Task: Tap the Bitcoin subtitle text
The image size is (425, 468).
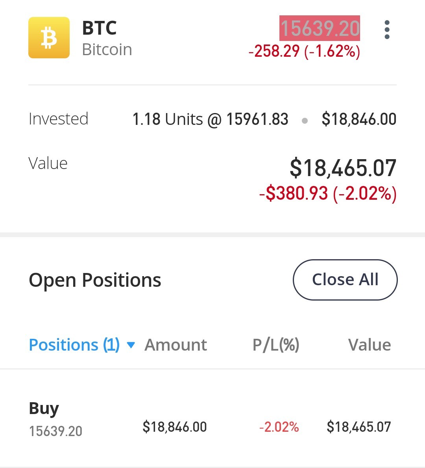Action: [107, 50]
